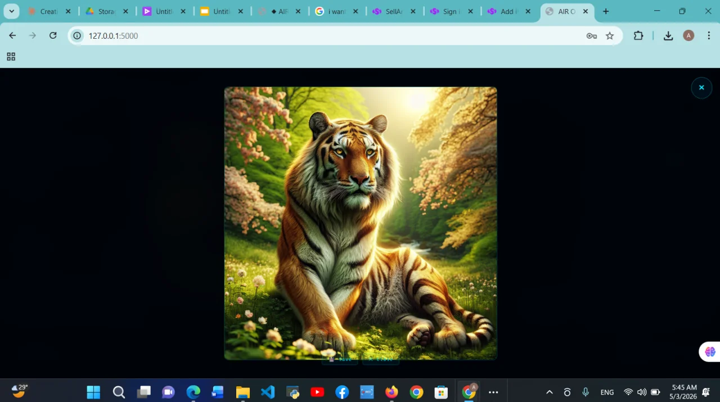Open Microsoft Word from the taskbar
Screen dimensions: 720x402
[x=218, y=392]
